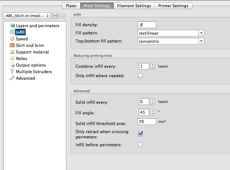Select the Support material icon
Image resolution: width=230 pixels, height=170 pixels.
click(x=12, y=52)
